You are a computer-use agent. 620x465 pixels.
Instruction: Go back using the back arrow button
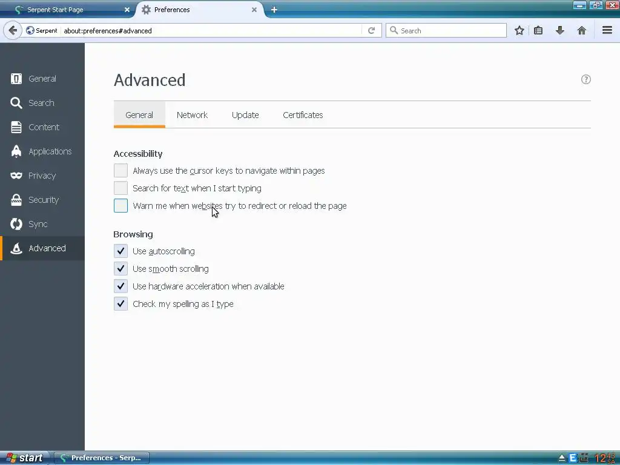point(13,30)
